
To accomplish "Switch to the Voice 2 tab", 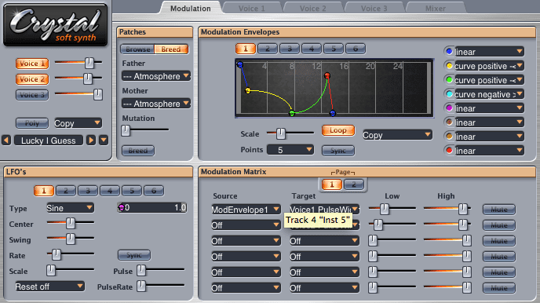I will point(312,9).
